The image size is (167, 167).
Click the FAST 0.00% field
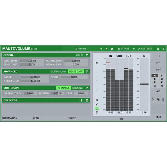pos(81,94)
